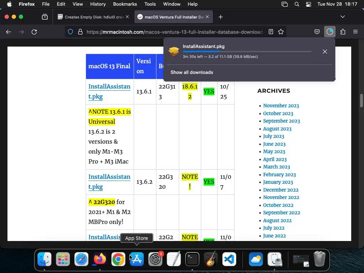Open the November 2023 archive

point(281,106)
